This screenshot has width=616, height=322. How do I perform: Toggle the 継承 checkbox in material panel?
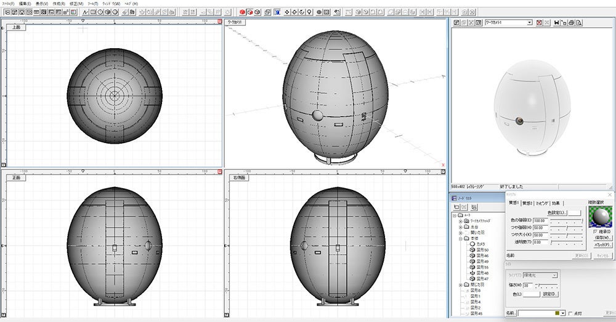pos(595,231)
